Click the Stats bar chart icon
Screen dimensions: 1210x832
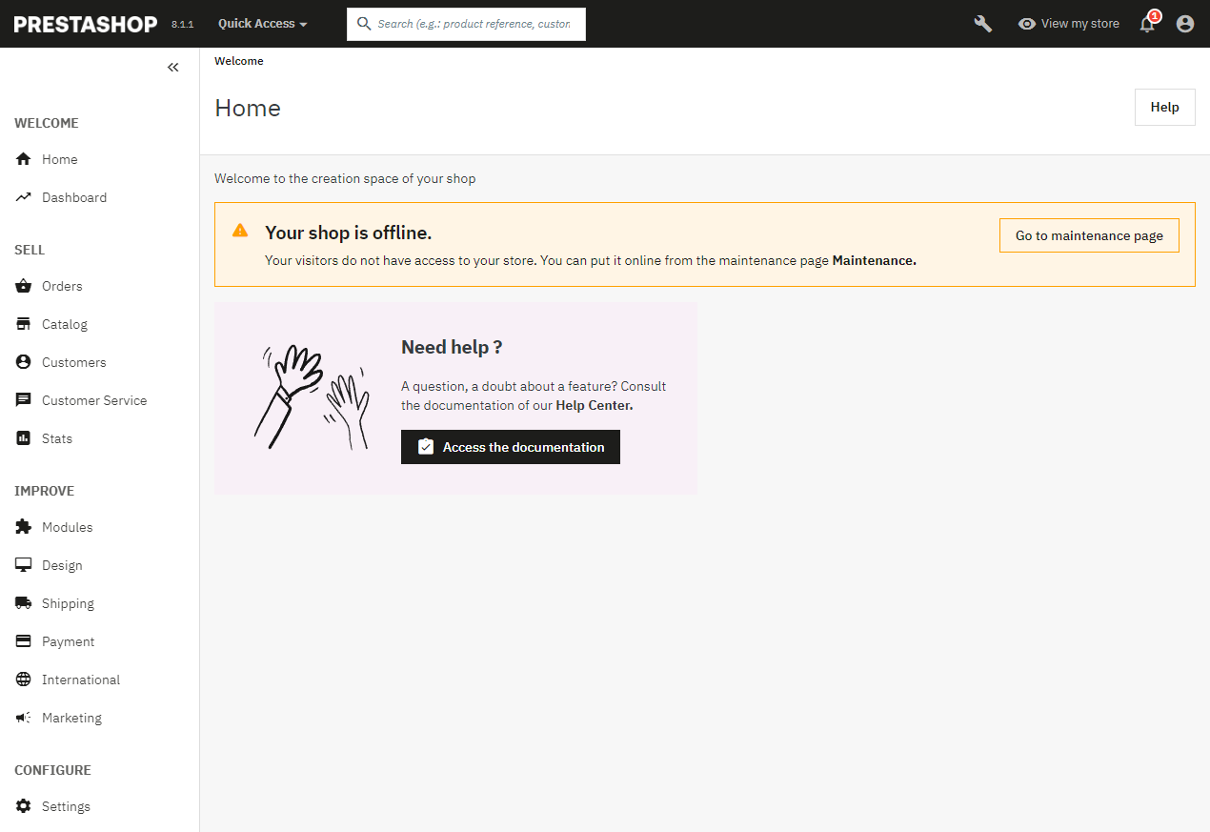point(24,438)
